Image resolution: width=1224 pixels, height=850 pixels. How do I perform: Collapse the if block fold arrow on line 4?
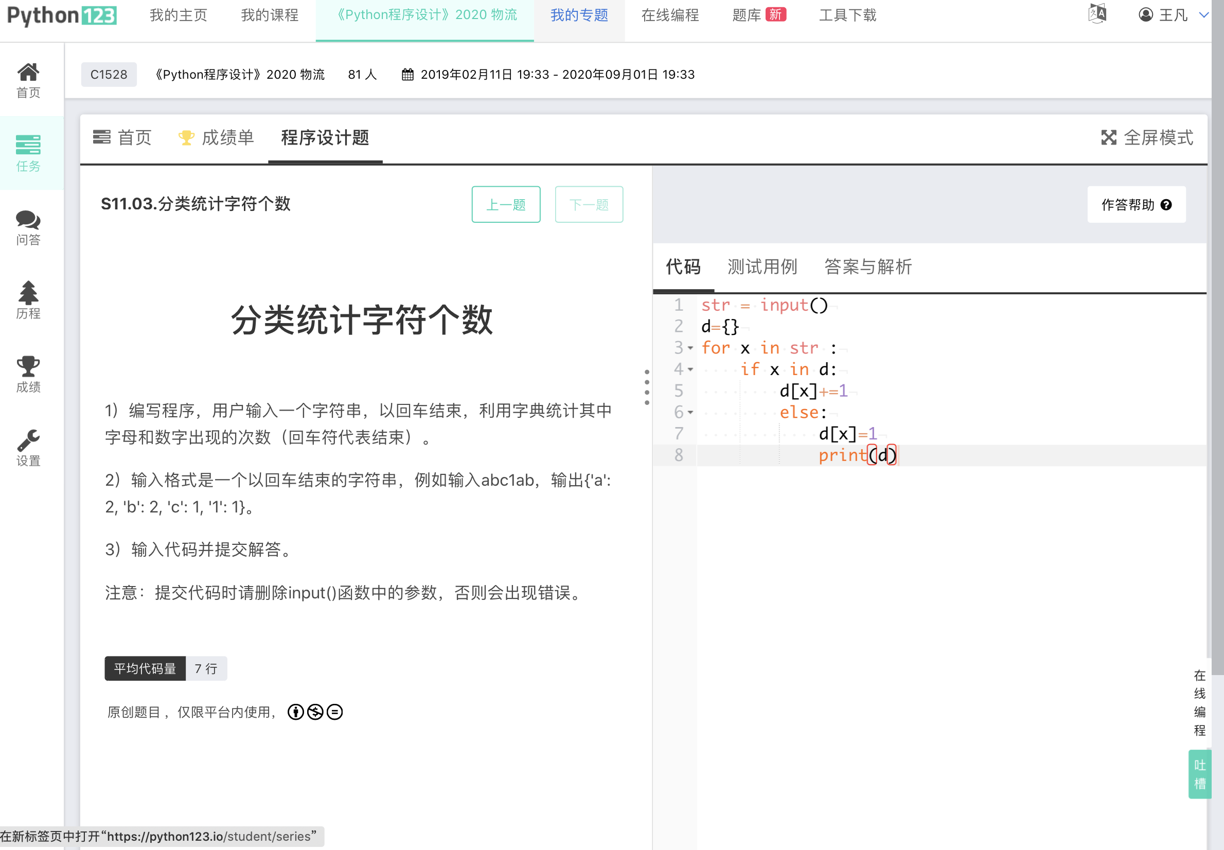click(690, 369)
